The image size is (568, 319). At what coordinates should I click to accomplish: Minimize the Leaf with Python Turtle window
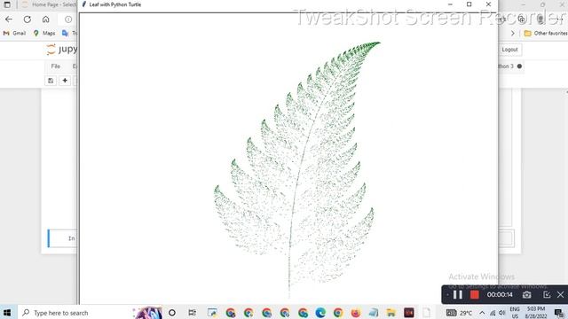click(x=450, y=4)
